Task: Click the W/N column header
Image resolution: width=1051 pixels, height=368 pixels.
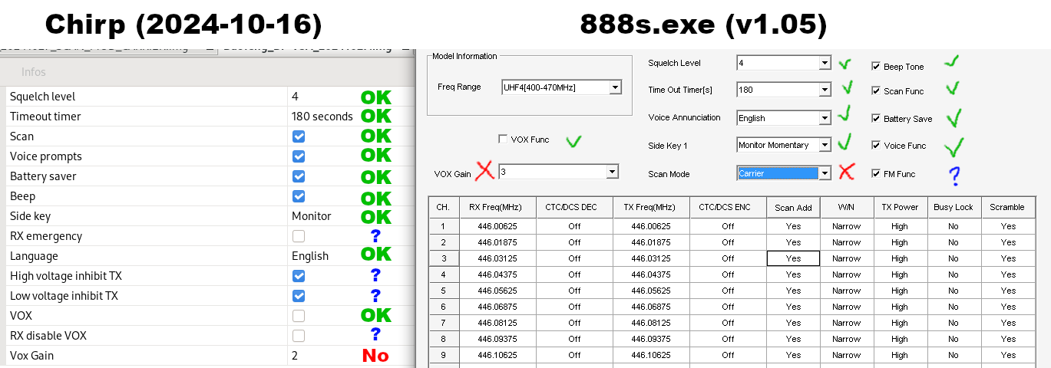Action: [x=847, y=207]
